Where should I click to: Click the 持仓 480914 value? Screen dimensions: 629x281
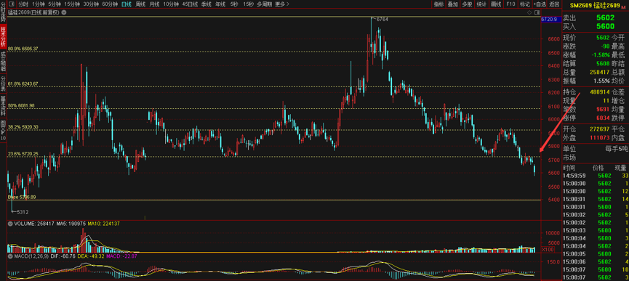[600, 91]
